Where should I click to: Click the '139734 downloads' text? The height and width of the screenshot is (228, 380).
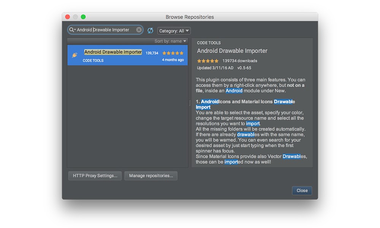pos(240,61)
